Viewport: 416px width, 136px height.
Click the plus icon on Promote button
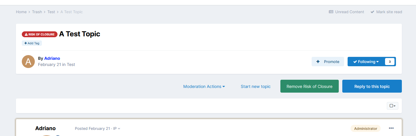point(318,62)
